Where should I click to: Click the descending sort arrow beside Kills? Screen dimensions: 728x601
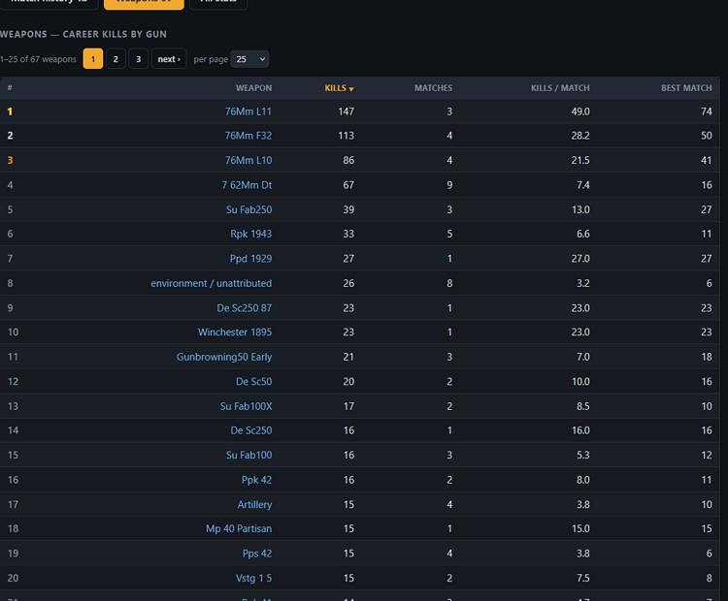(x=351, y=89)
